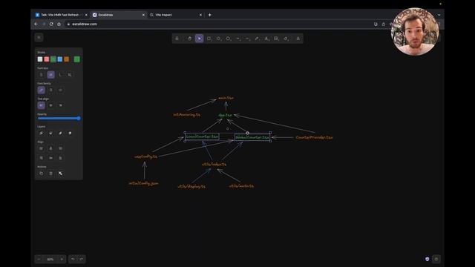Pick the blue stroke color
This screenshot has height=267, width=475.
click(60, 59)
